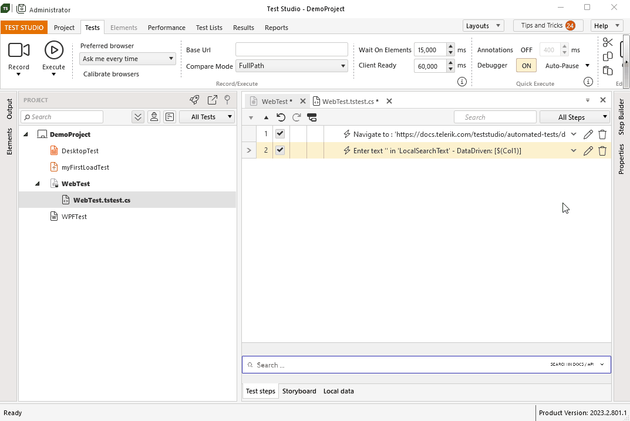
Task: Edit the Enter text step with pencil
Action: coord(588,151)
